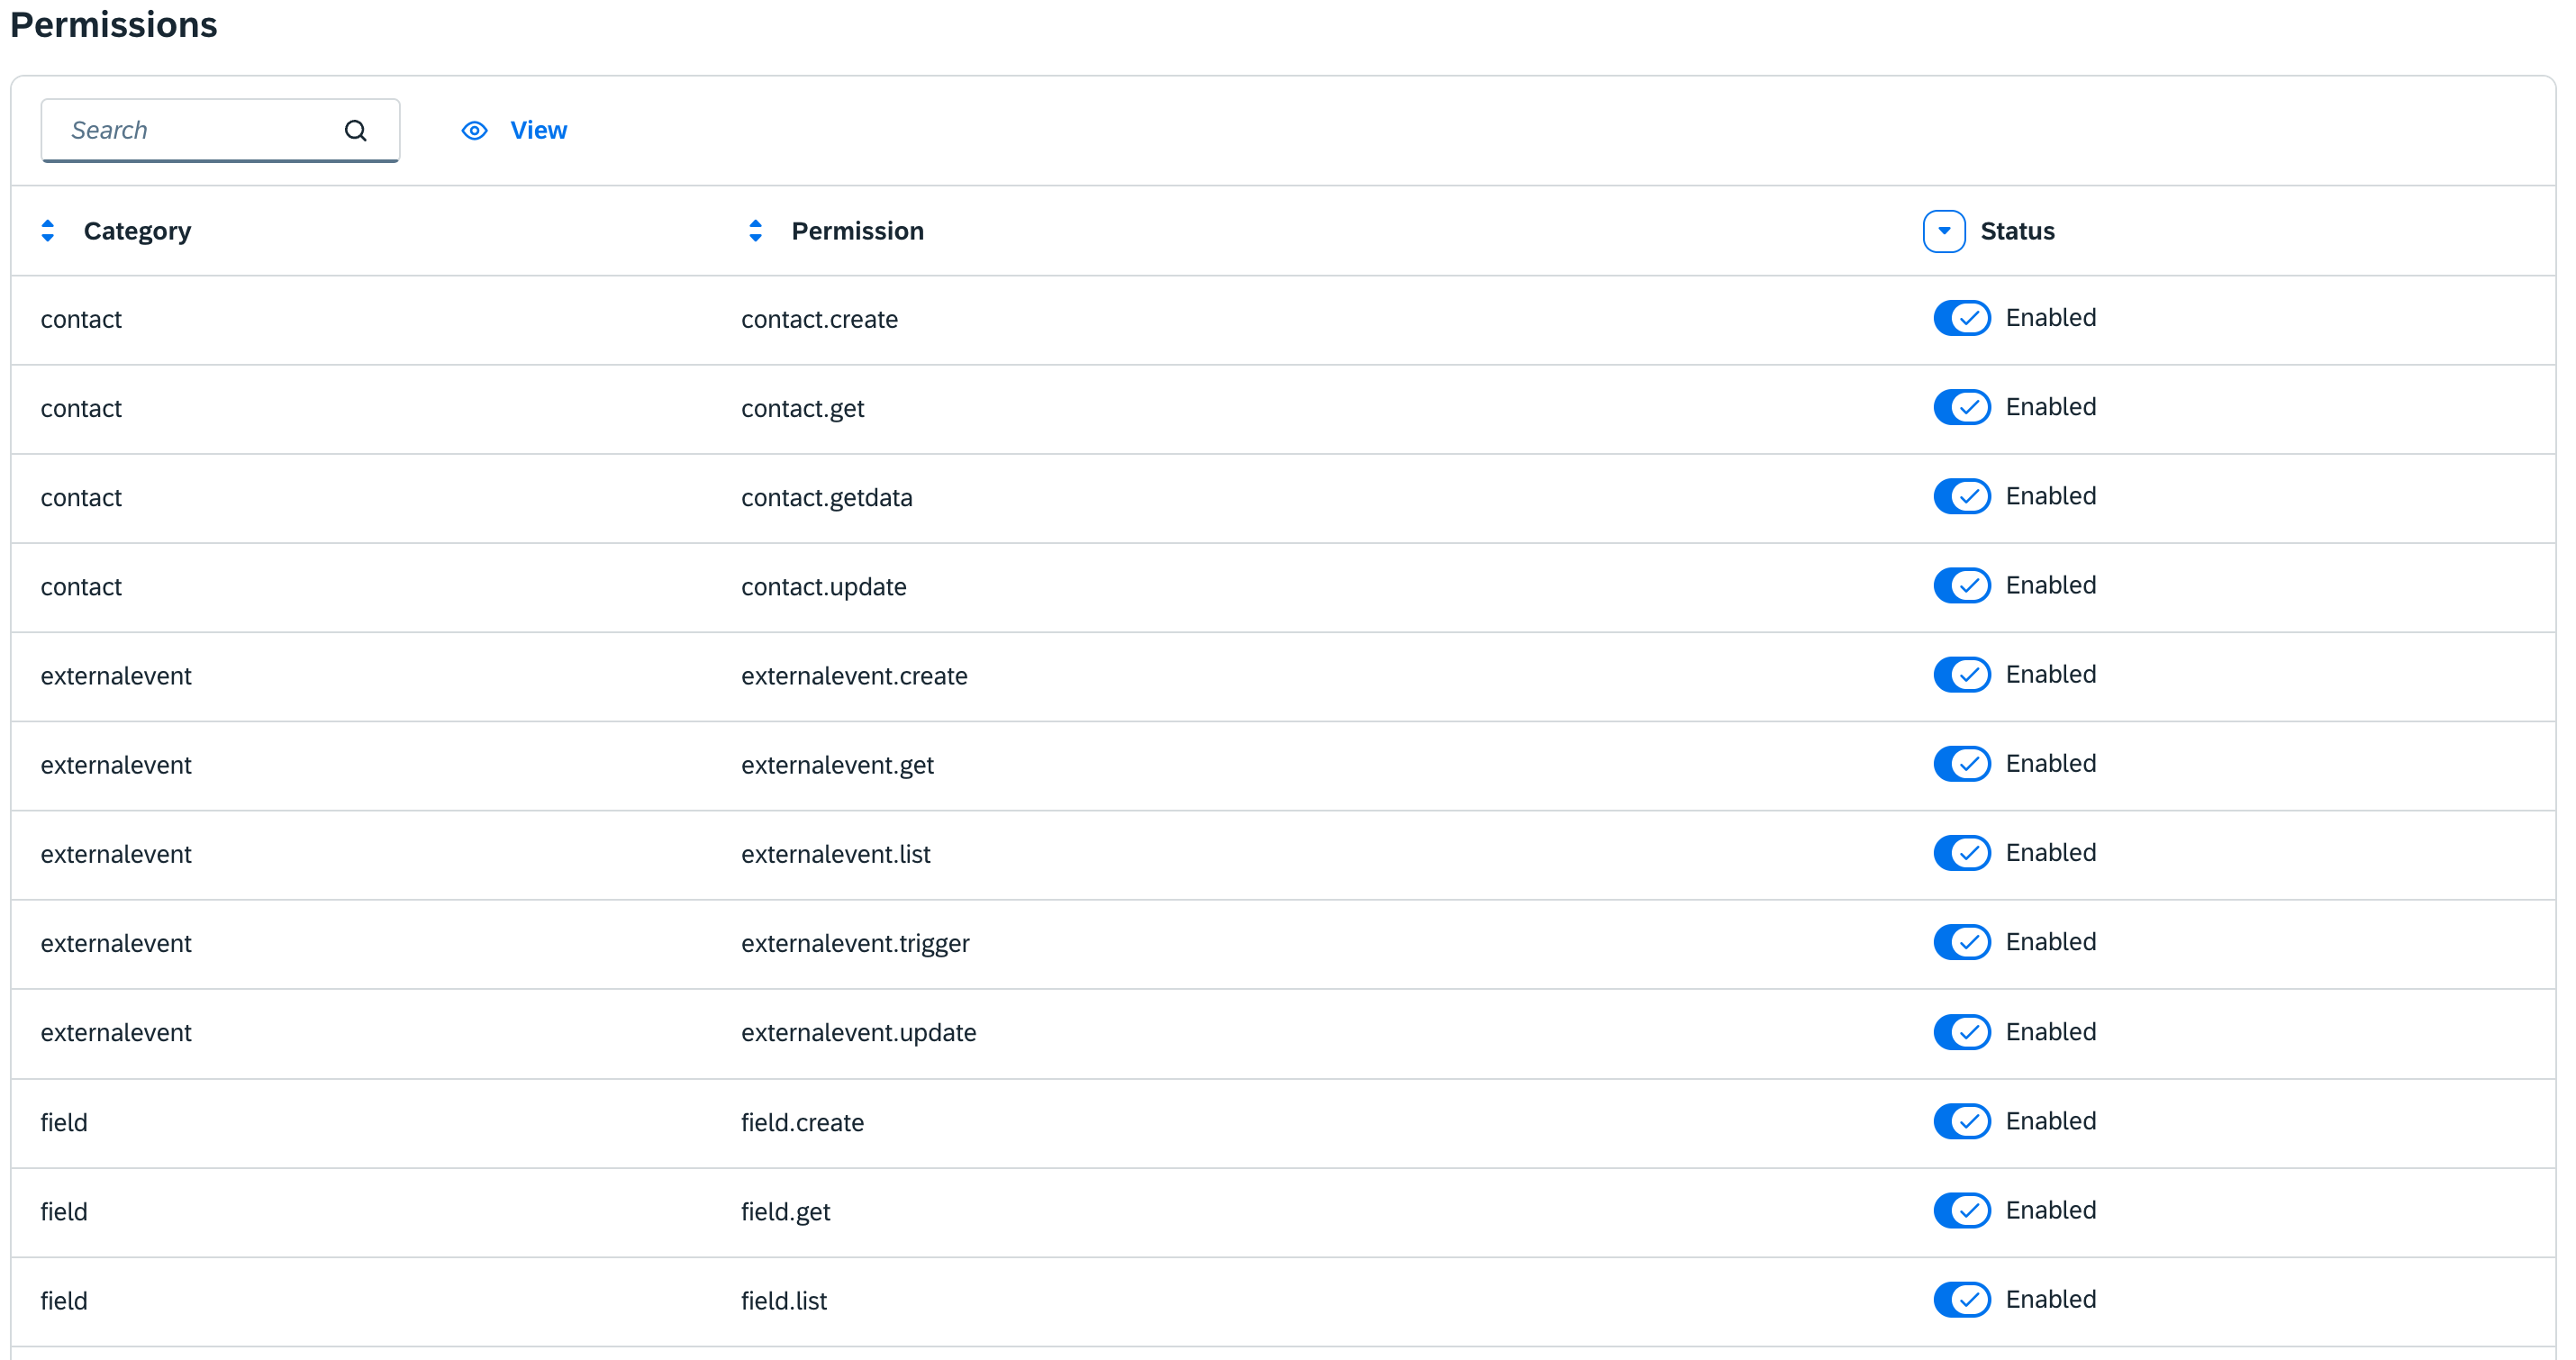Open the Status filter dropdown
2576x1360 pixels.
(x=1943, y=231)
